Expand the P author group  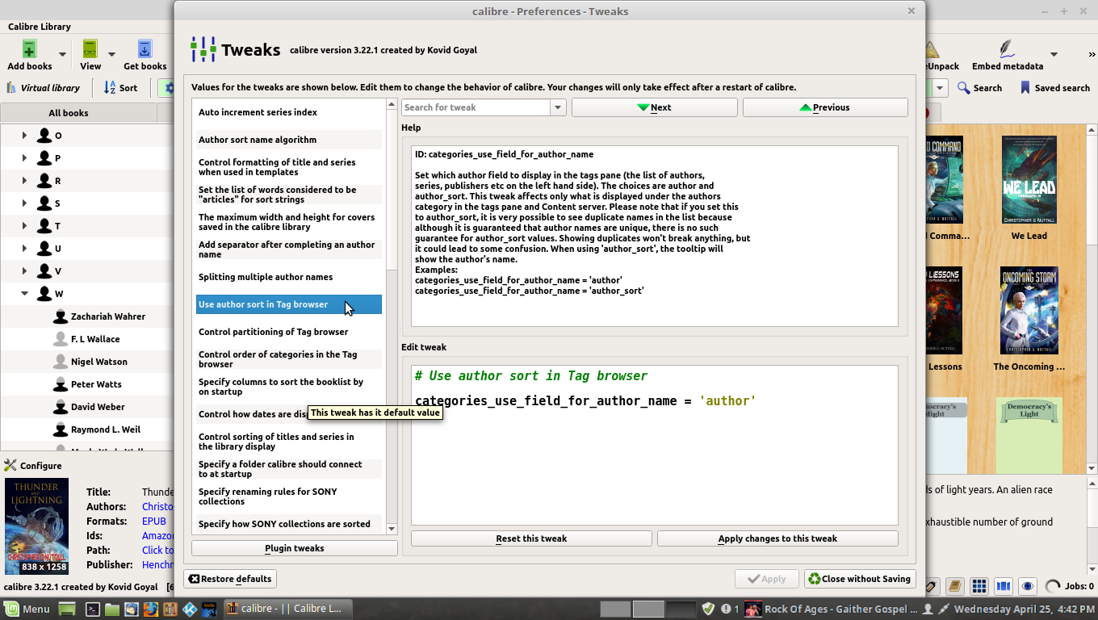[24, 158]
